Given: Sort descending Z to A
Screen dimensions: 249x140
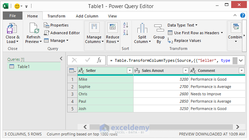Looking at the screenshot, I should pyautogui.click(x=126, y=33).
